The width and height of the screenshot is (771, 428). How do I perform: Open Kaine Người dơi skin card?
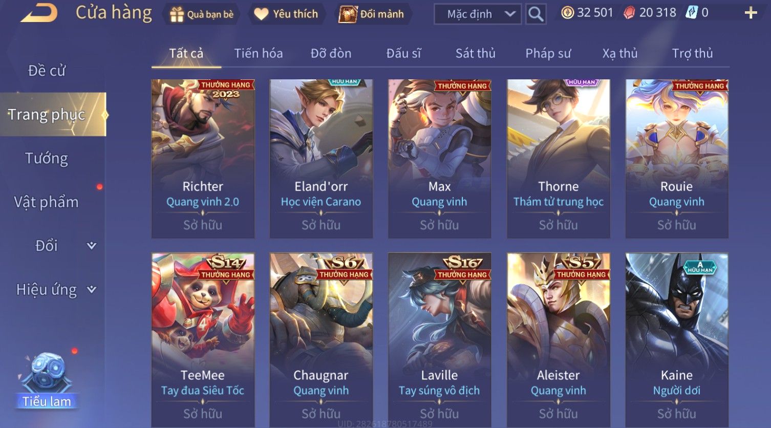pyautogui.click(x=677, y=340)
